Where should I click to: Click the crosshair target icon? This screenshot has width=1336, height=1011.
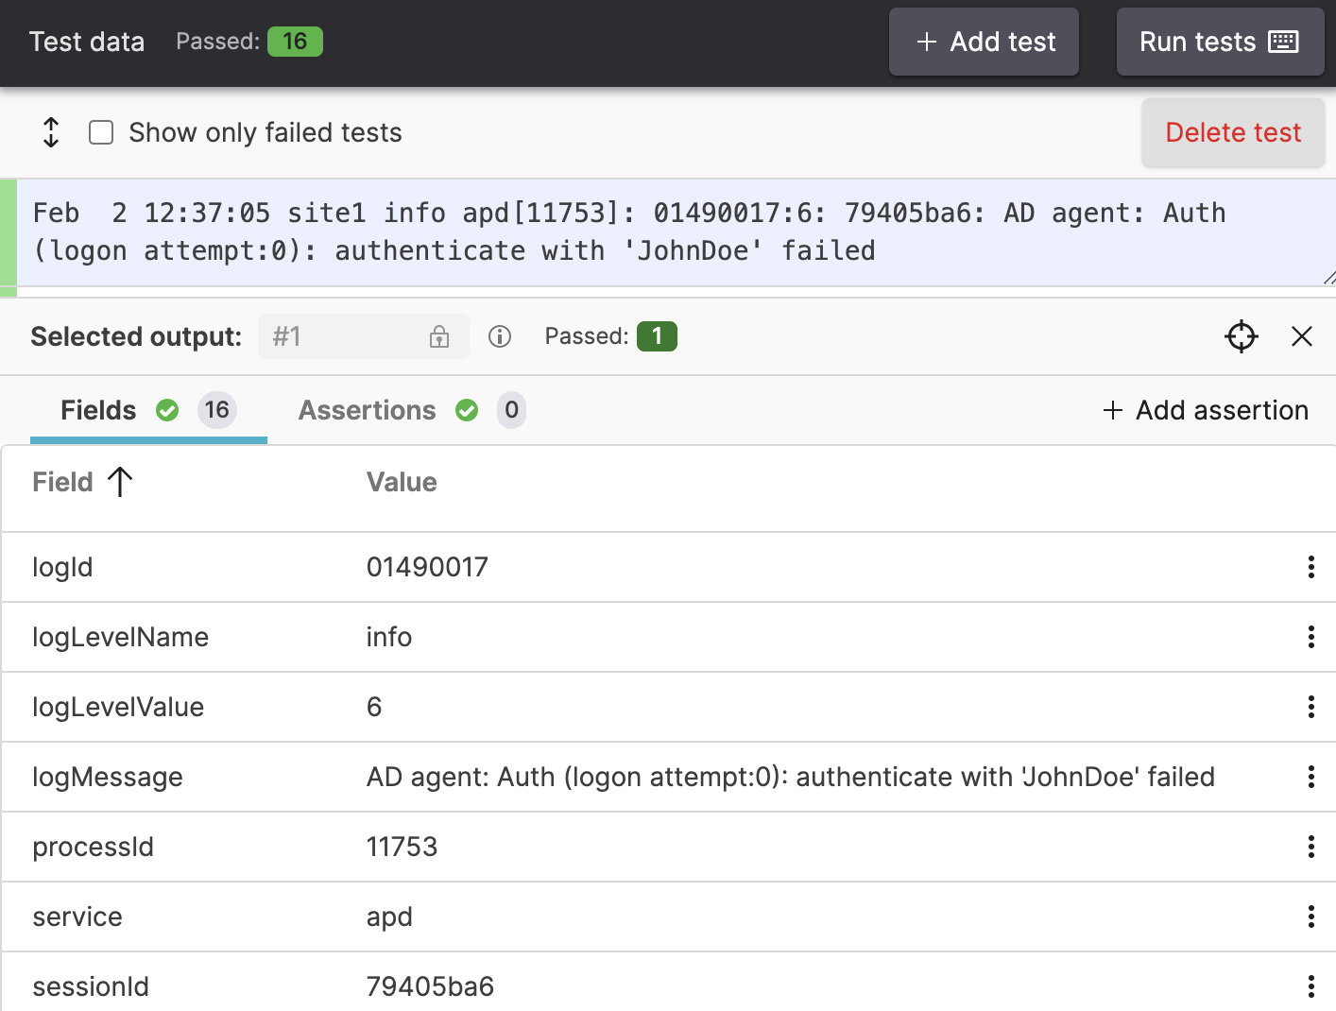(x=1242, y=336)
